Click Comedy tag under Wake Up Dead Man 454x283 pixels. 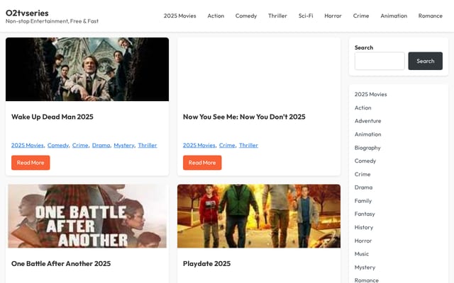[x=58, y=145]
